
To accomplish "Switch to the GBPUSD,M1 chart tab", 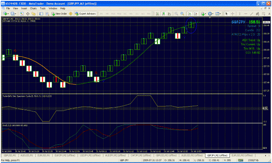I will click(10, 155).
